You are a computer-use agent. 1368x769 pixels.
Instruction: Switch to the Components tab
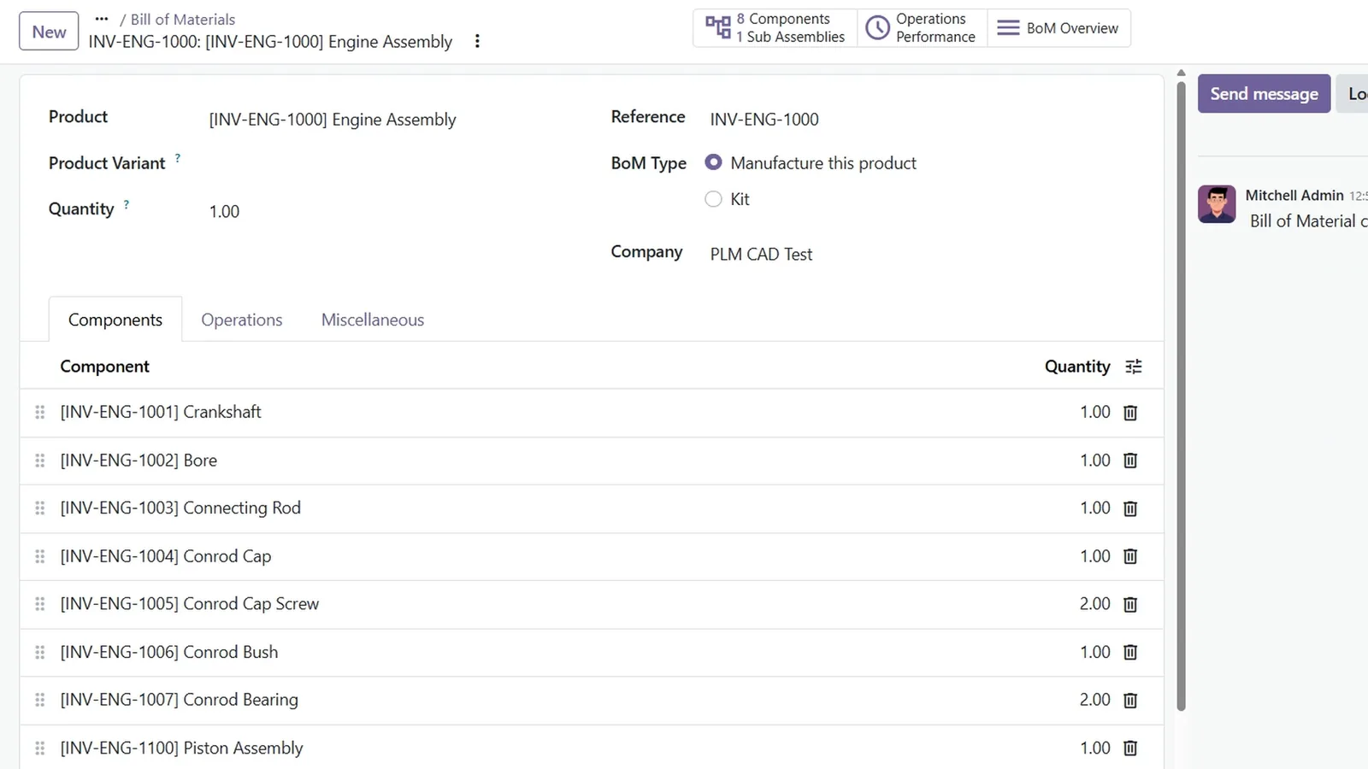115,320
